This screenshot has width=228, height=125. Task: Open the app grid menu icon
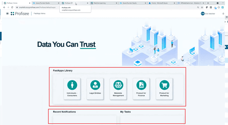pyautogui.click(x=8, y=14)
